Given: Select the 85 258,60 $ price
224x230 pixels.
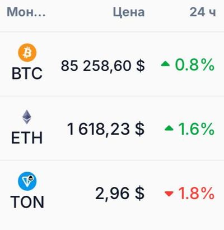Looking at the screenshot, I should pyautogui.click(x=102, y=66).
